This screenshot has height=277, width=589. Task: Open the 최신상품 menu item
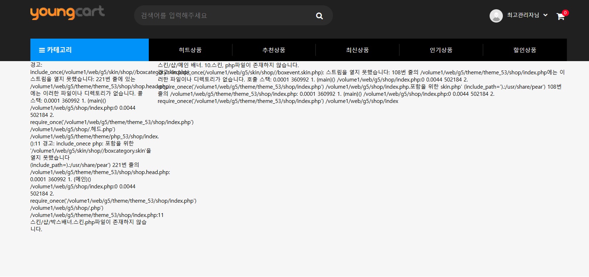[x=357, y=50]
